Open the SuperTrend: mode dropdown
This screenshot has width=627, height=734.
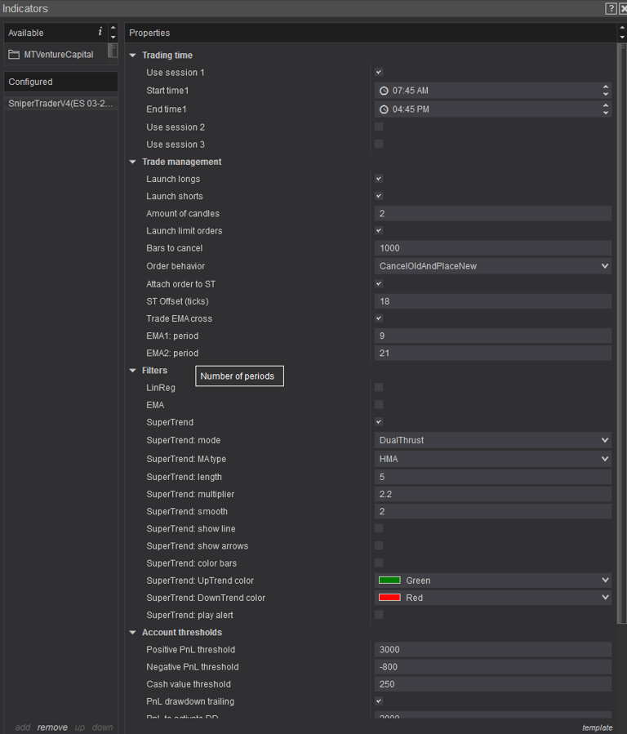pos(493,440)
